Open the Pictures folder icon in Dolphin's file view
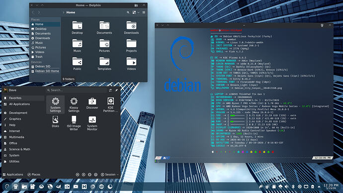 (x=104, y=46)
